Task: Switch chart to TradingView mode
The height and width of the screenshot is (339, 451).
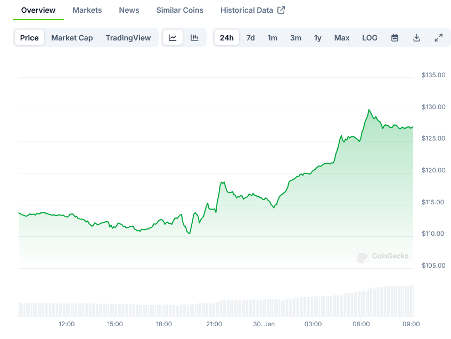Action: (x=128, y=38)
